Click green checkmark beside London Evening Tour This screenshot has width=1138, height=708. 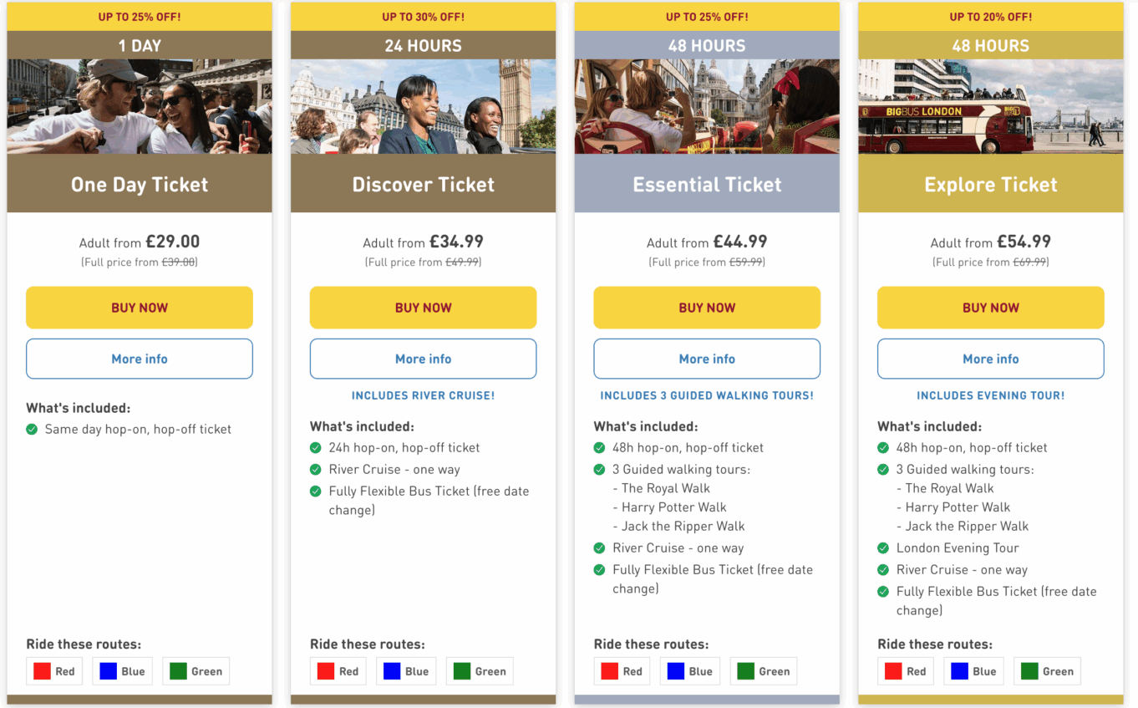(x=883, y=548)
